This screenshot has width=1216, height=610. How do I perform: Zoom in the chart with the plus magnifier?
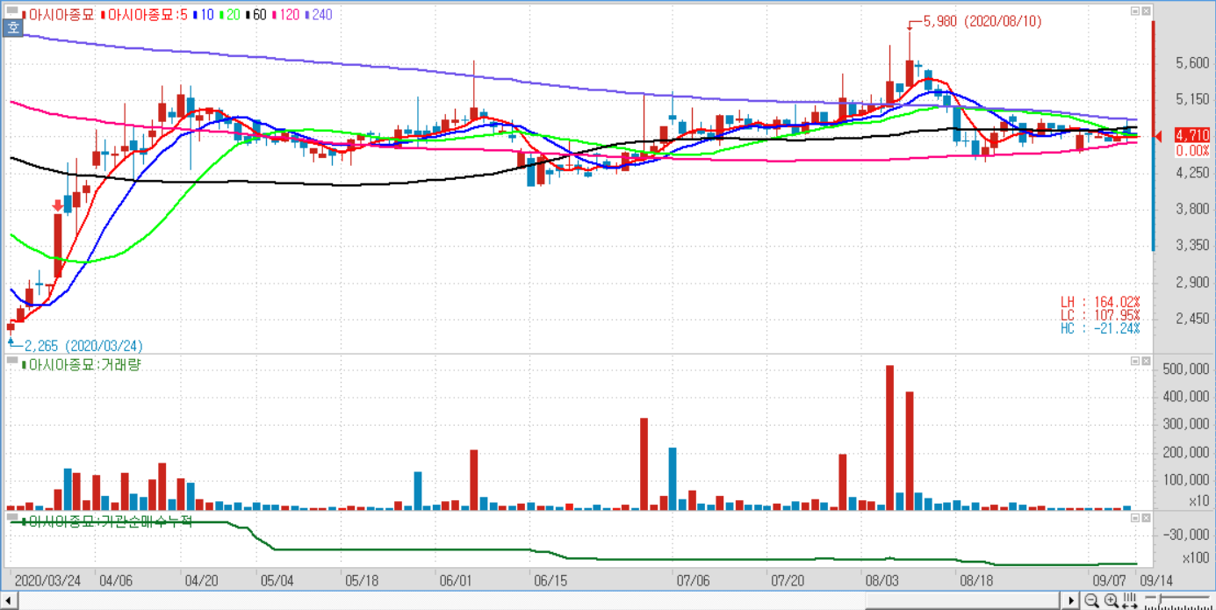[1111, 601]
